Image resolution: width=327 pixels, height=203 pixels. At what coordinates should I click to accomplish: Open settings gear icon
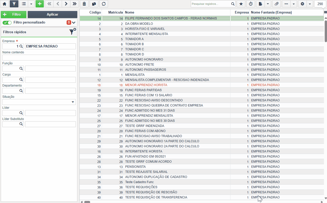(302, 4)
